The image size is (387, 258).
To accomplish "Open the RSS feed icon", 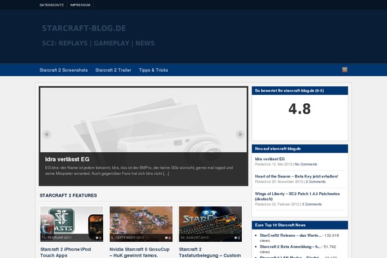I will coord(344,70).
